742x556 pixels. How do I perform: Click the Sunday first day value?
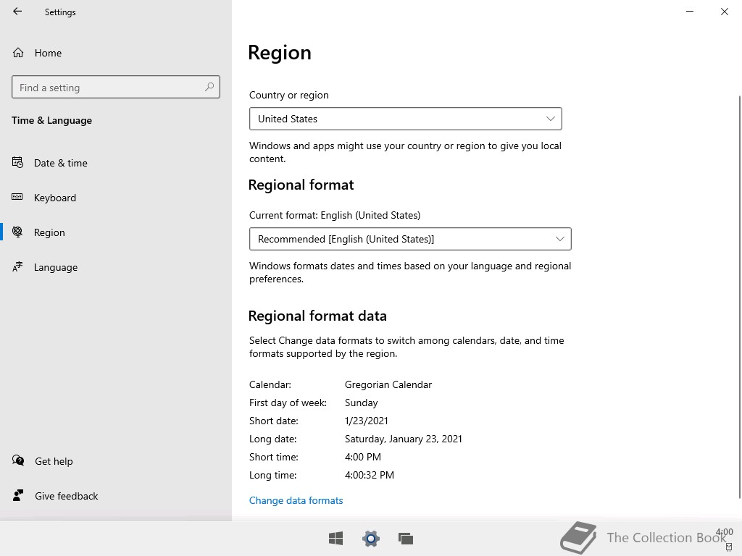point(361,403)
